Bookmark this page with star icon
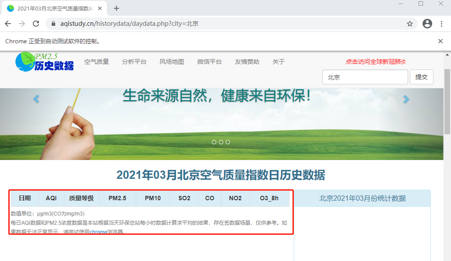This screenshot has width=451, height=261. [x=410, y=24]
